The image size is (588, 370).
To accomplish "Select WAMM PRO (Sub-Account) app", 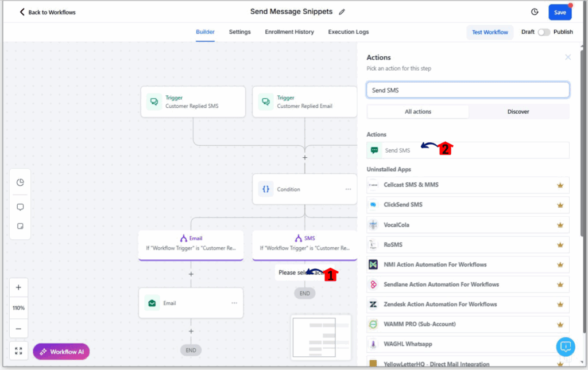I will tap(467, 324).
